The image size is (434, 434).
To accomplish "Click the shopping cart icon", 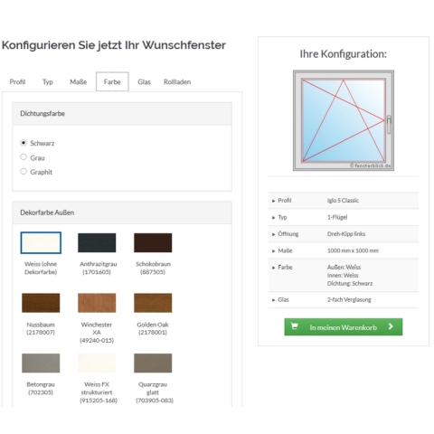I will 294,326.
